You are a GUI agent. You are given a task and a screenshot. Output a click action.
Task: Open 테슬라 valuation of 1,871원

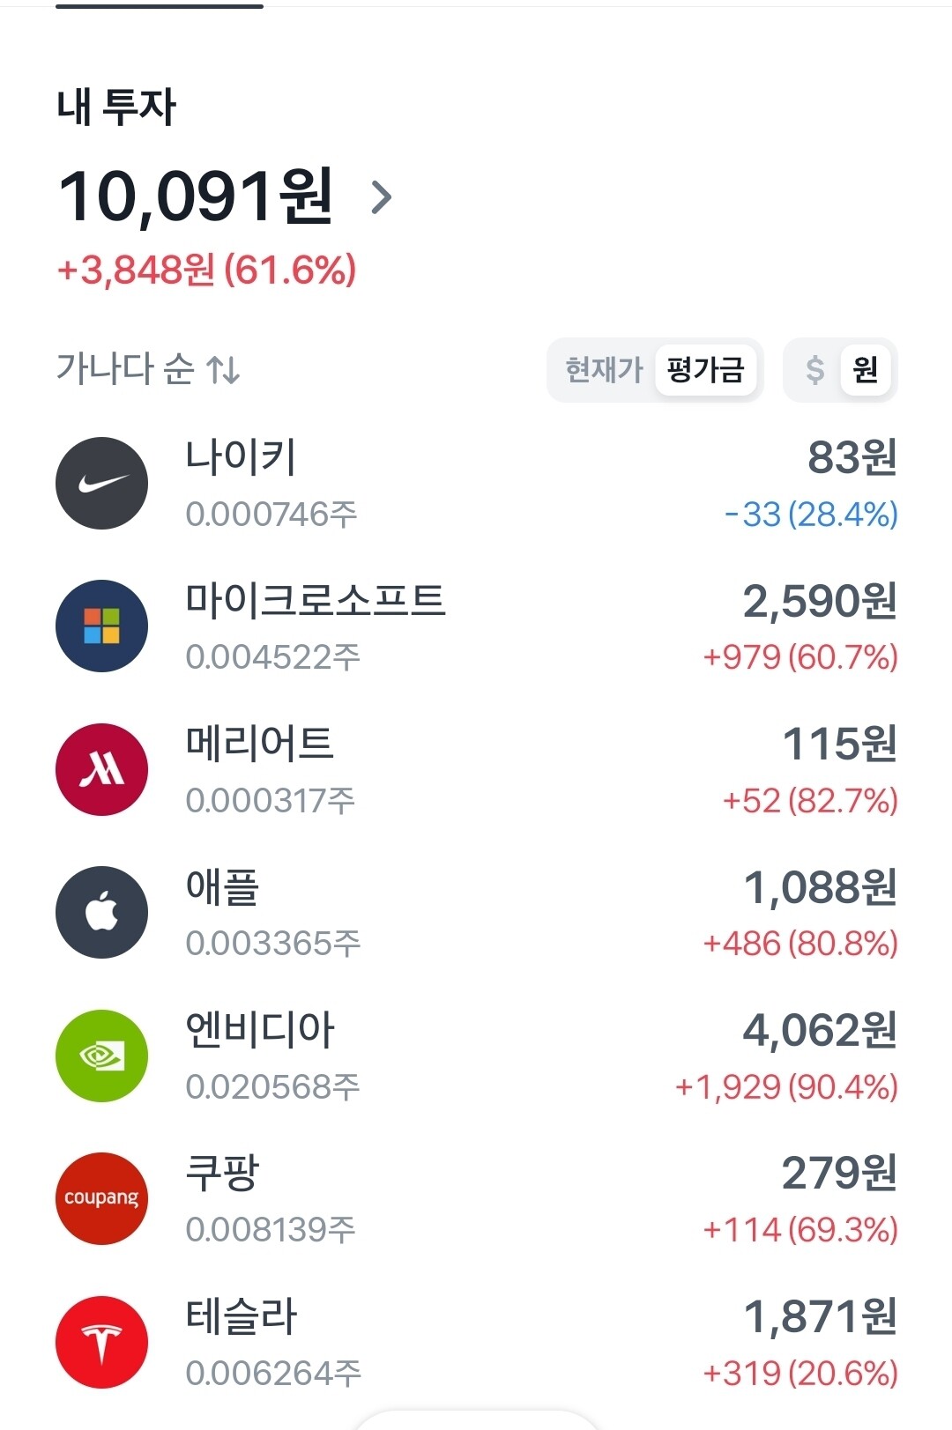[x=821, y=1316]
